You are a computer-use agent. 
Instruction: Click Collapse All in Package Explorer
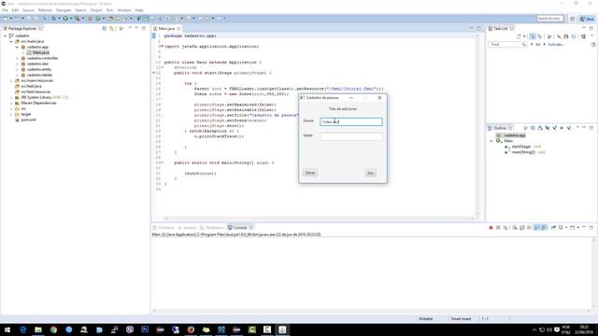tap(105, 29)
